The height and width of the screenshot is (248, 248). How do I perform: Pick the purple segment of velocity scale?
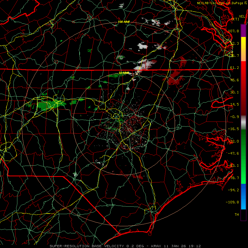tap(243, 31)
